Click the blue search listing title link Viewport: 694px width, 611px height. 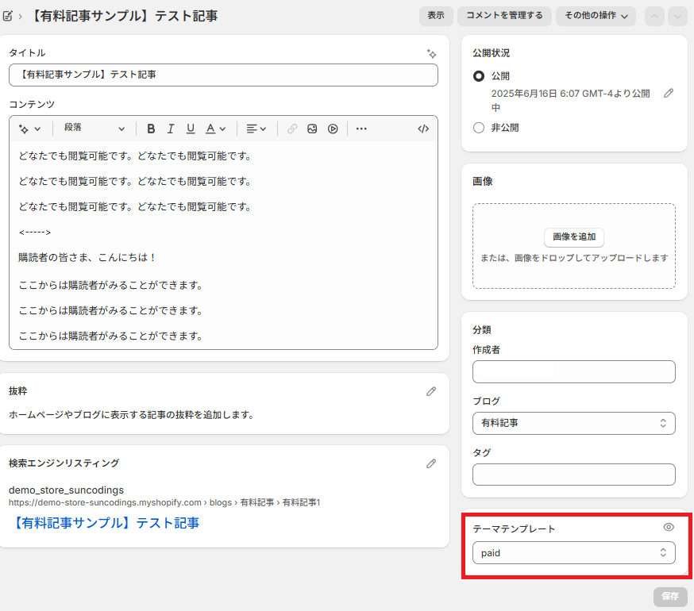(105, 523)
